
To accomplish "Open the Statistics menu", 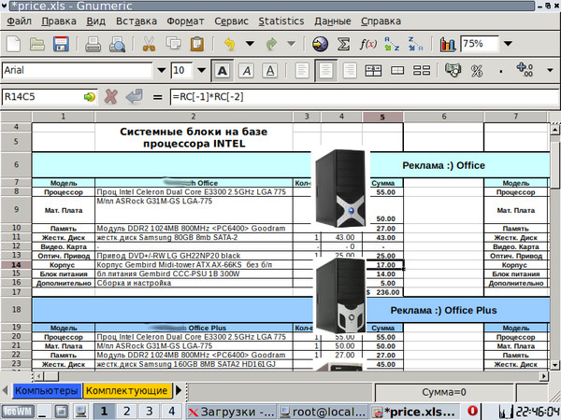I will [281, 21].
